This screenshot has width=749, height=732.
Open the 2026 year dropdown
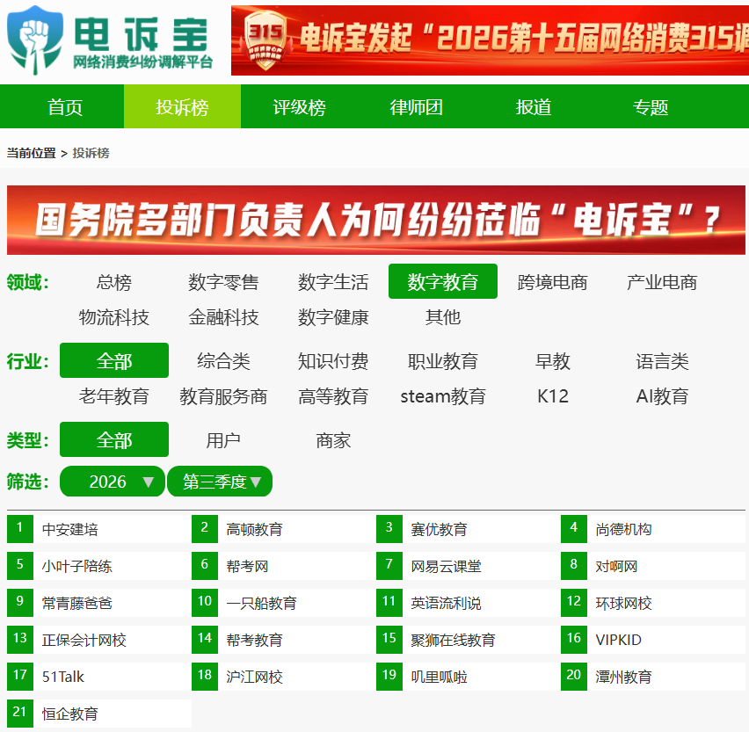tap(113, 482)
